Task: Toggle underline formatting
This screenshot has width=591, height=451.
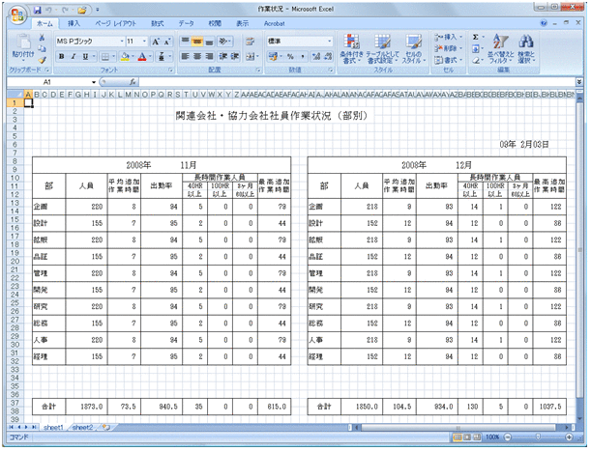Action: [85, 57]
